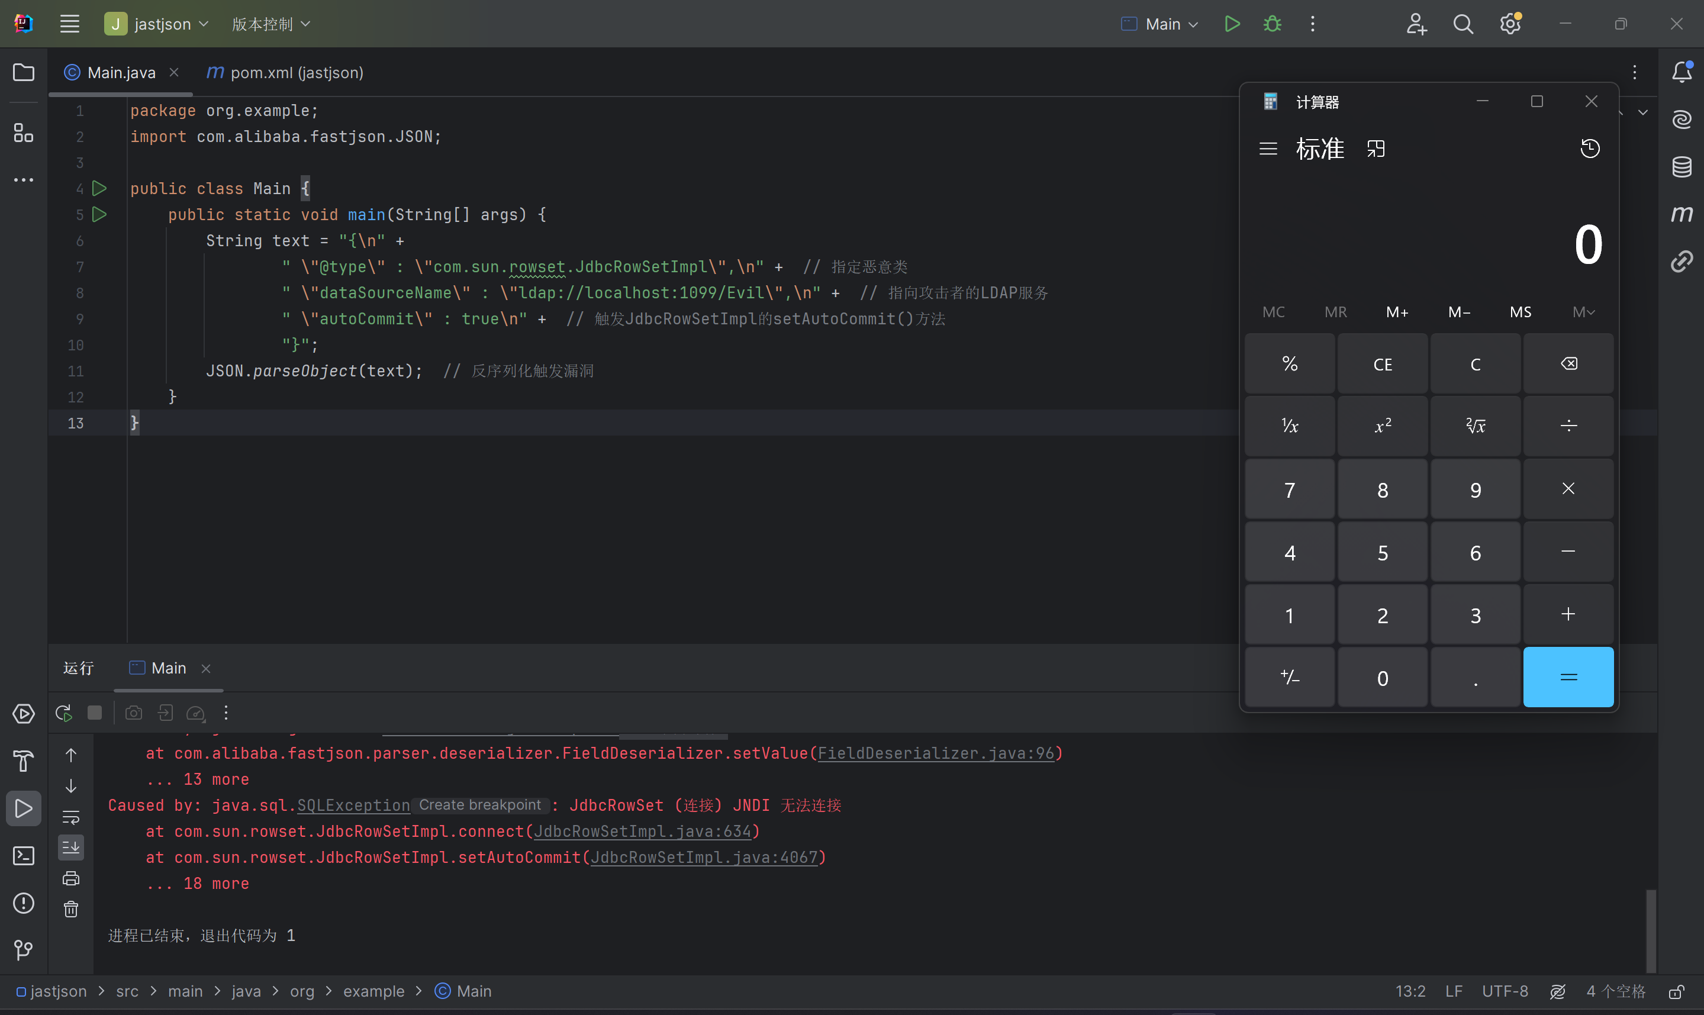1704x1015 pixels.
Task: Open the 版本控制 dropdown menu
Action: [270, 24]
